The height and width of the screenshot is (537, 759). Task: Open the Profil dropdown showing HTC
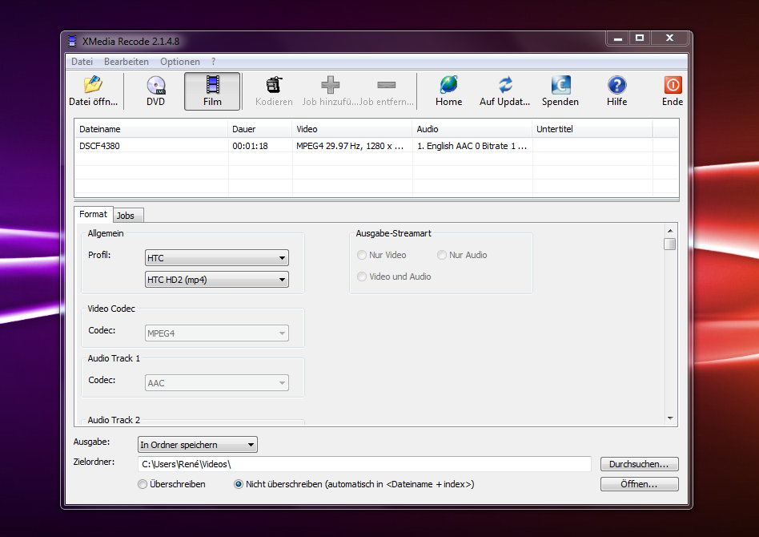pyautogui.click(x=217, y=258)
